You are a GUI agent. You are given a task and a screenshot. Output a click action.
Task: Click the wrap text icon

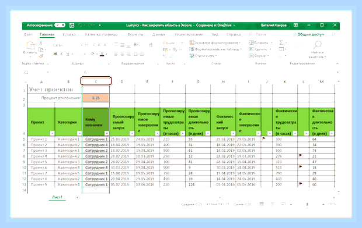tap(151, 45)
